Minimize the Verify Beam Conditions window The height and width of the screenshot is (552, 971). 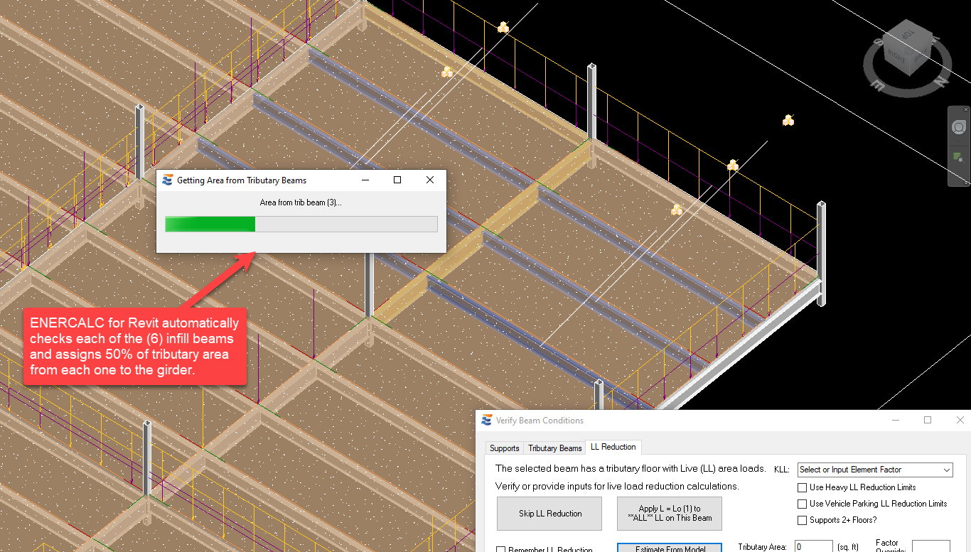(x=894, y=420)
